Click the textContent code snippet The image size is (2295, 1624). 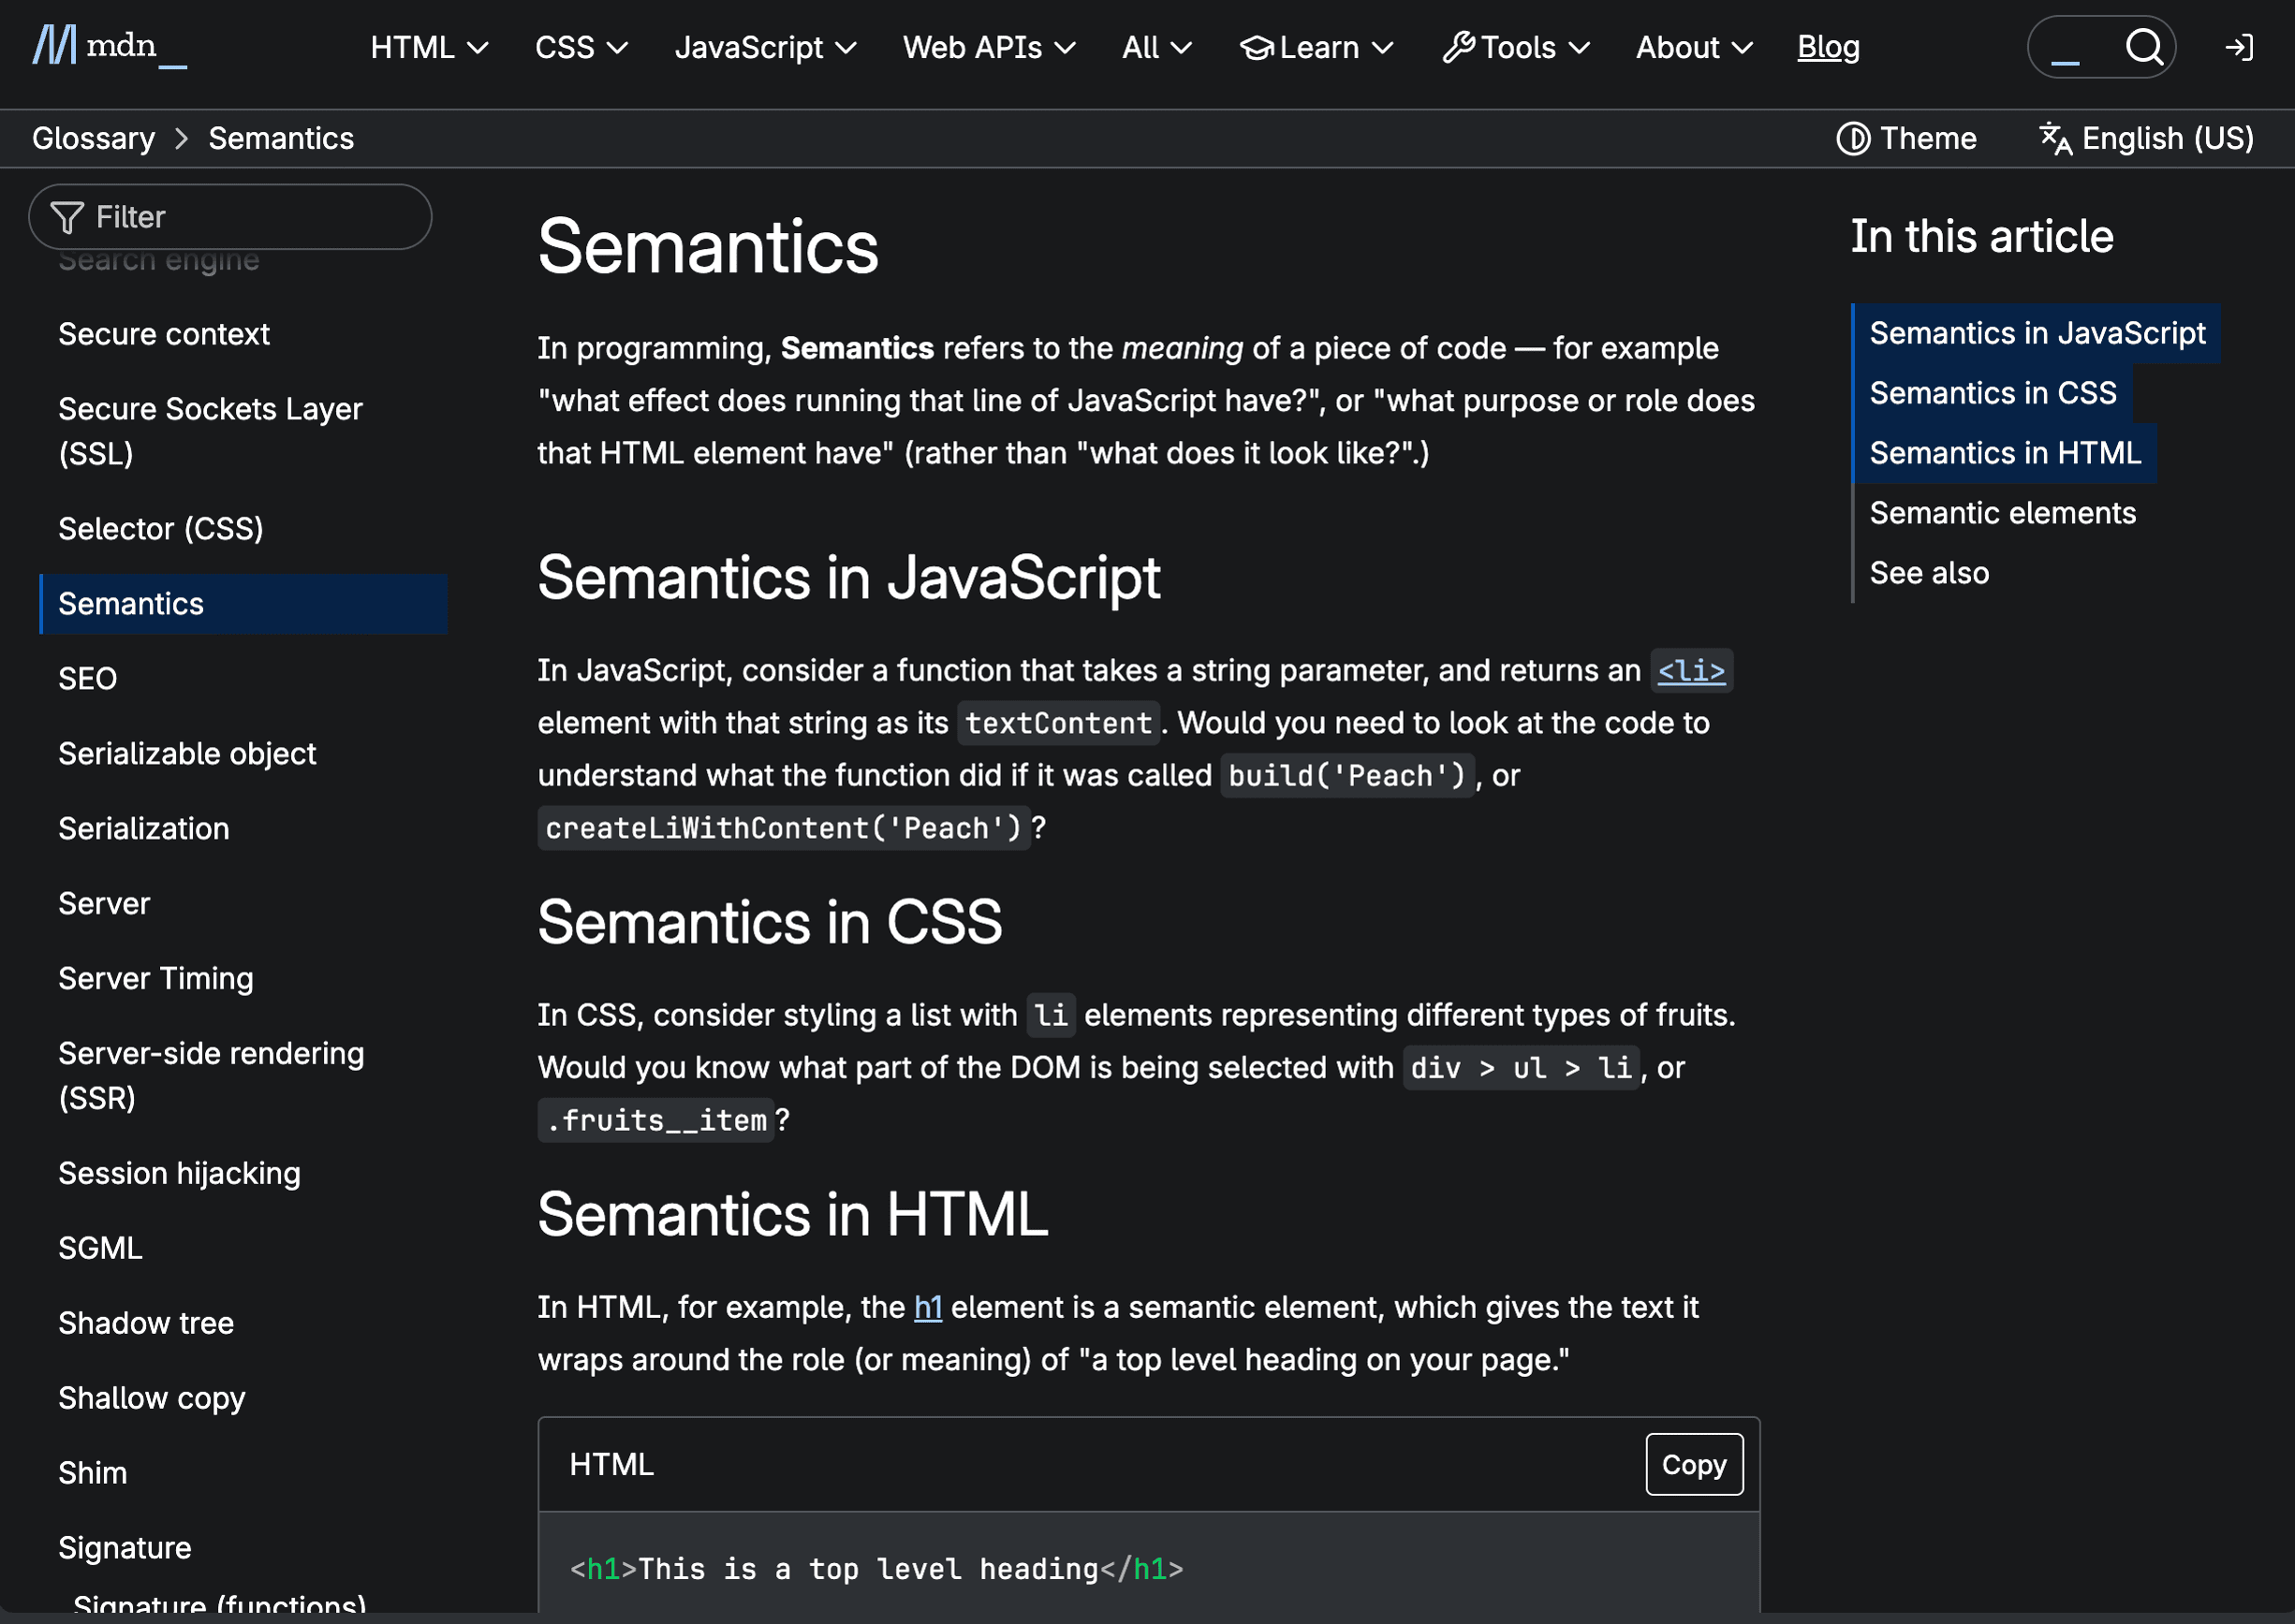pyautogui.click(x=1058, y=723)
